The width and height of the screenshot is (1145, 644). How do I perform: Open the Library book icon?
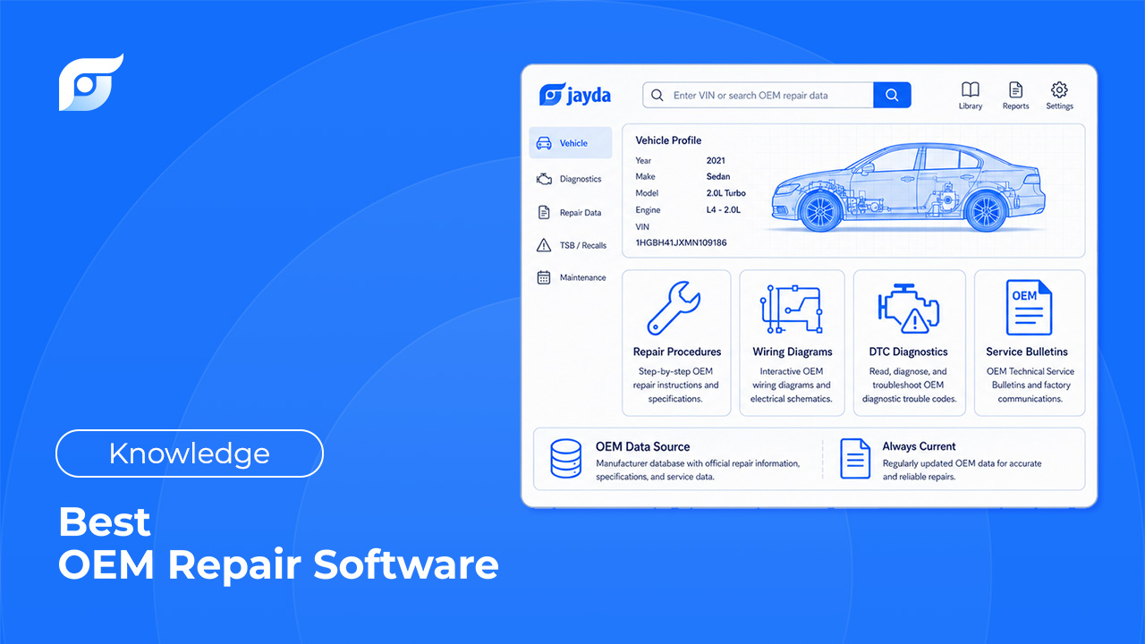click(x=970, y=89)
